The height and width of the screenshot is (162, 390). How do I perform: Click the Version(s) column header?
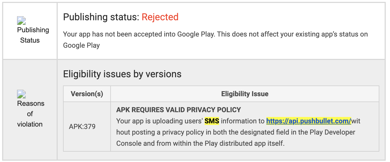tap(87, 94)
